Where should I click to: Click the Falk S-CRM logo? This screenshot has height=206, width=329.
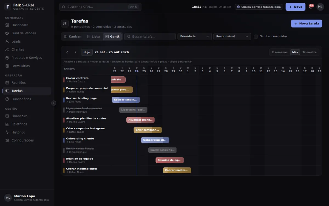click(x=8, y=7)
